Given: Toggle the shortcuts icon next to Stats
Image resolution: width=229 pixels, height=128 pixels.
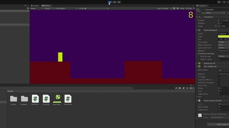Looking at the screenshot, I should click(x=178, y=9).
